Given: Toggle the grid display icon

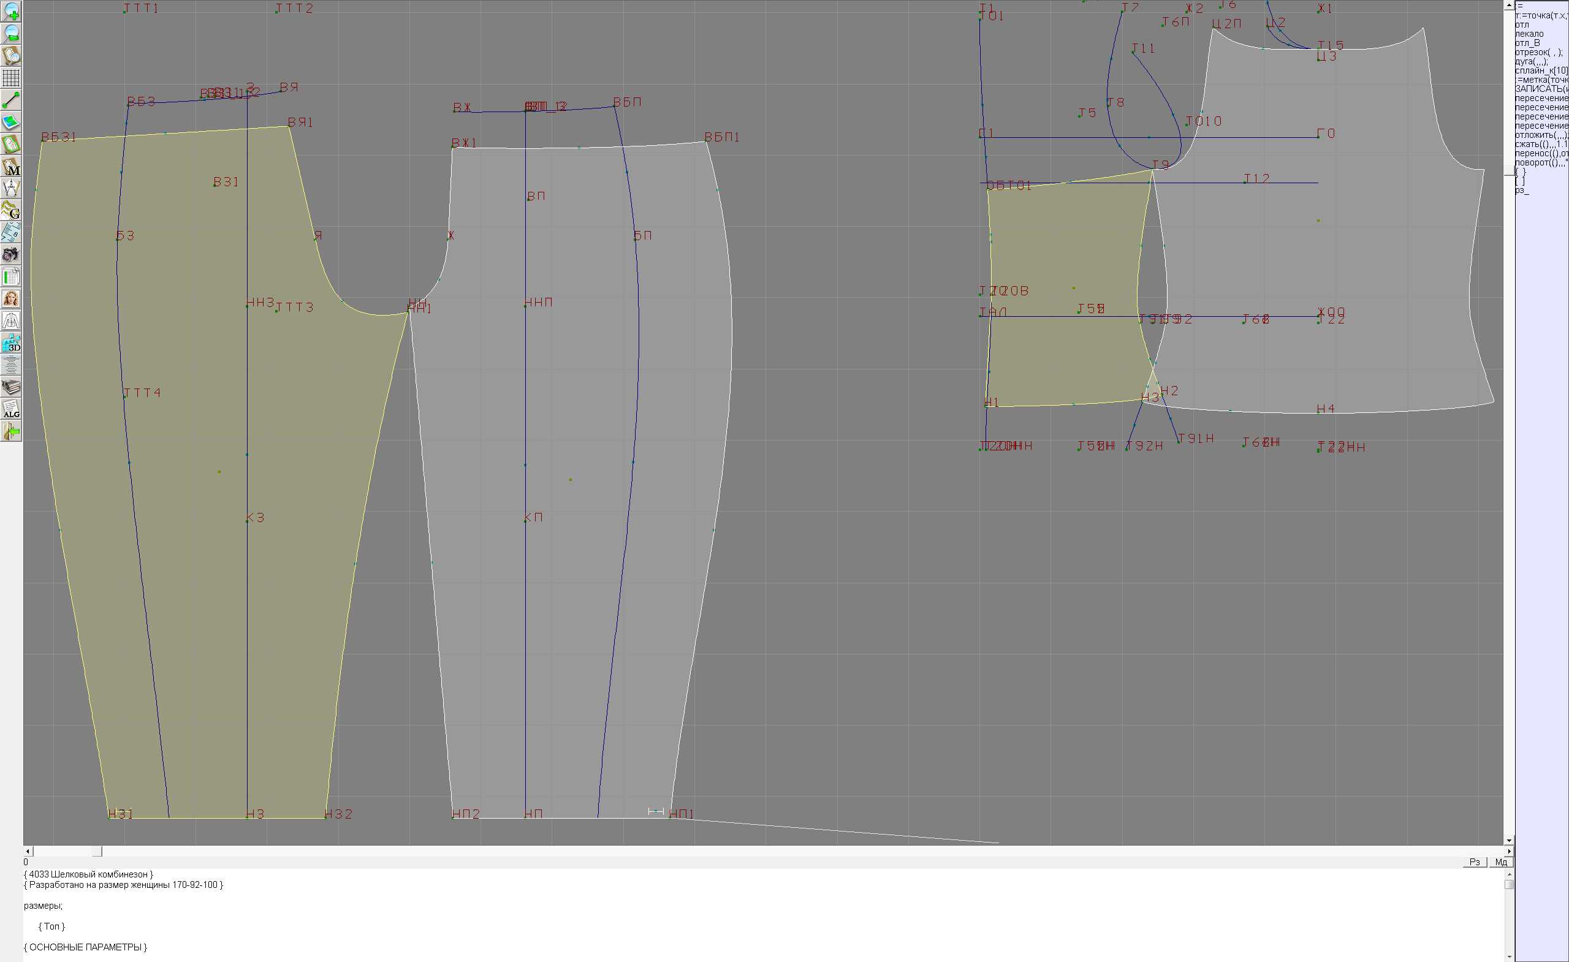Looking at the screenshot, I should 11,78.
